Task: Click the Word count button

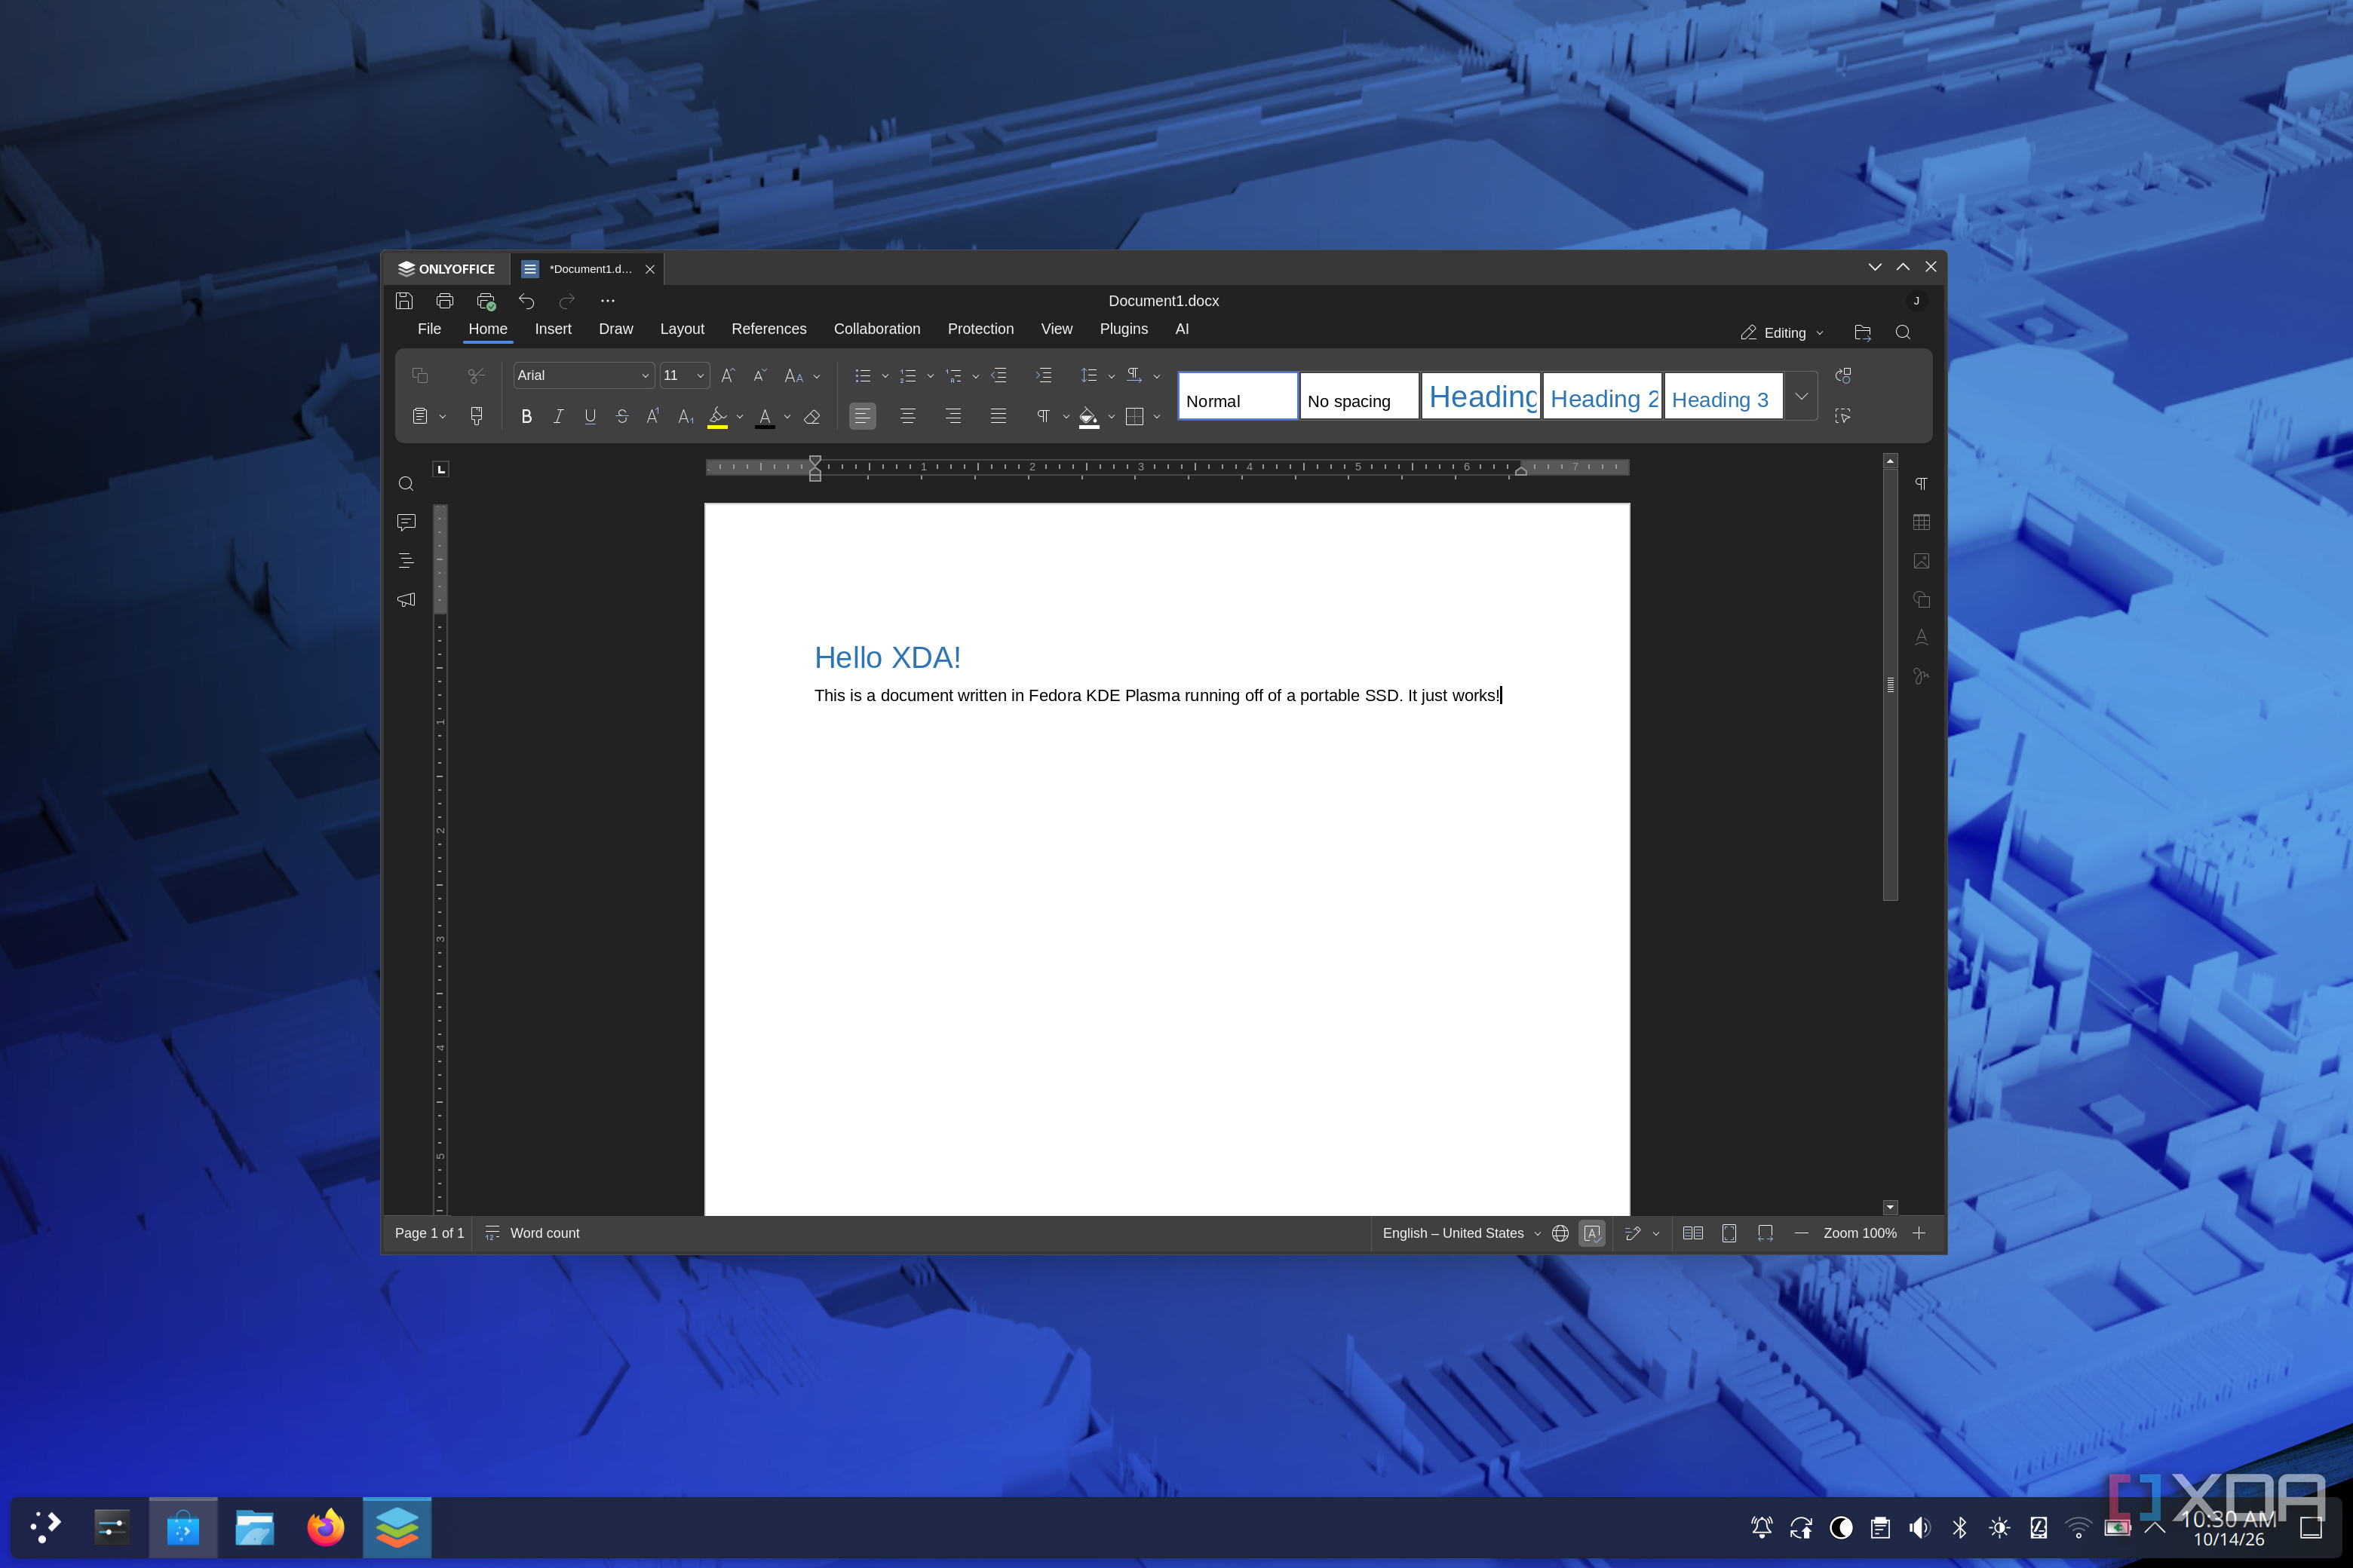Action: coord(532,1233)
